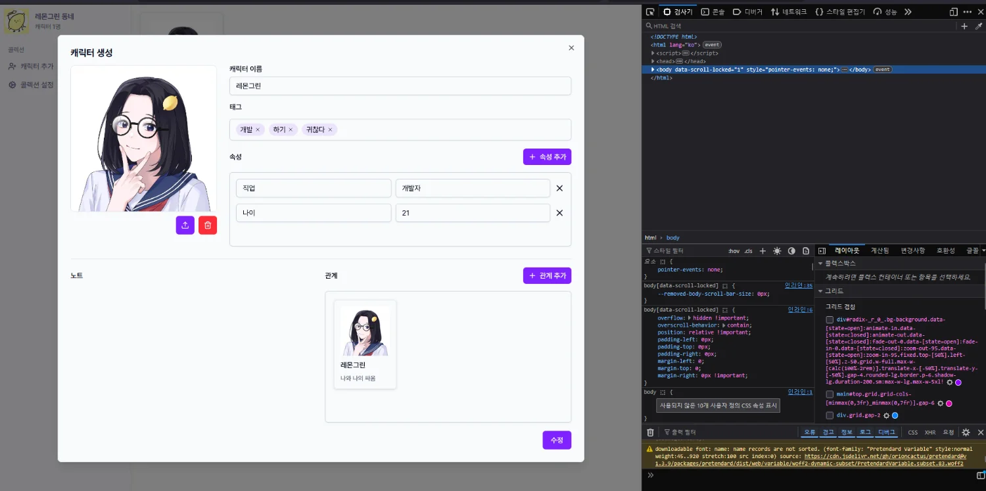Click the eyedropper color picker icon
Screen dimensions: 986x491
pyautogui.click(x=979, y=26)
